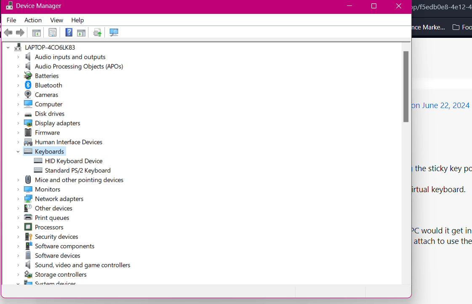Select Standard PS/2 Keyboard device
The image size is (472, 304).
(77, 170)
